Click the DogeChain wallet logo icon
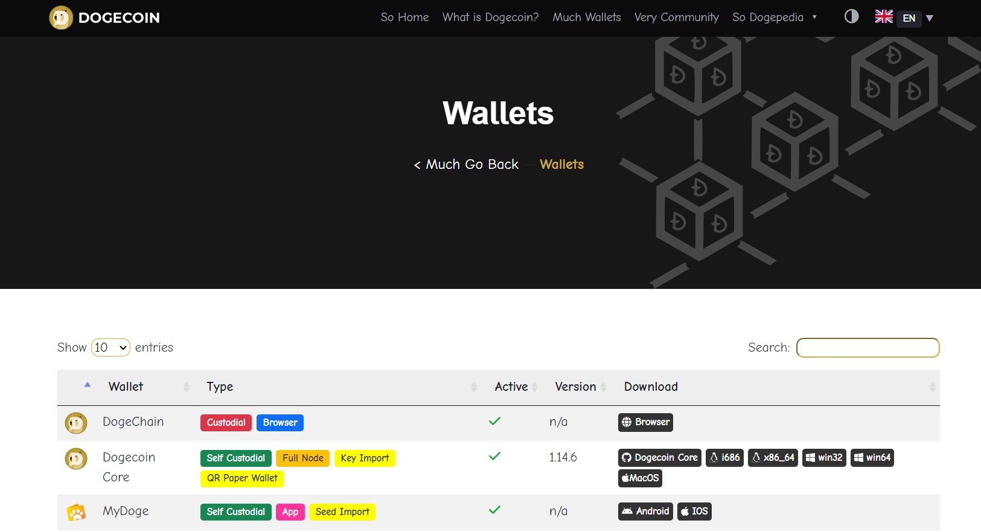Image resolution: width=981 pixels, height=532 pixels. (76, 423)
